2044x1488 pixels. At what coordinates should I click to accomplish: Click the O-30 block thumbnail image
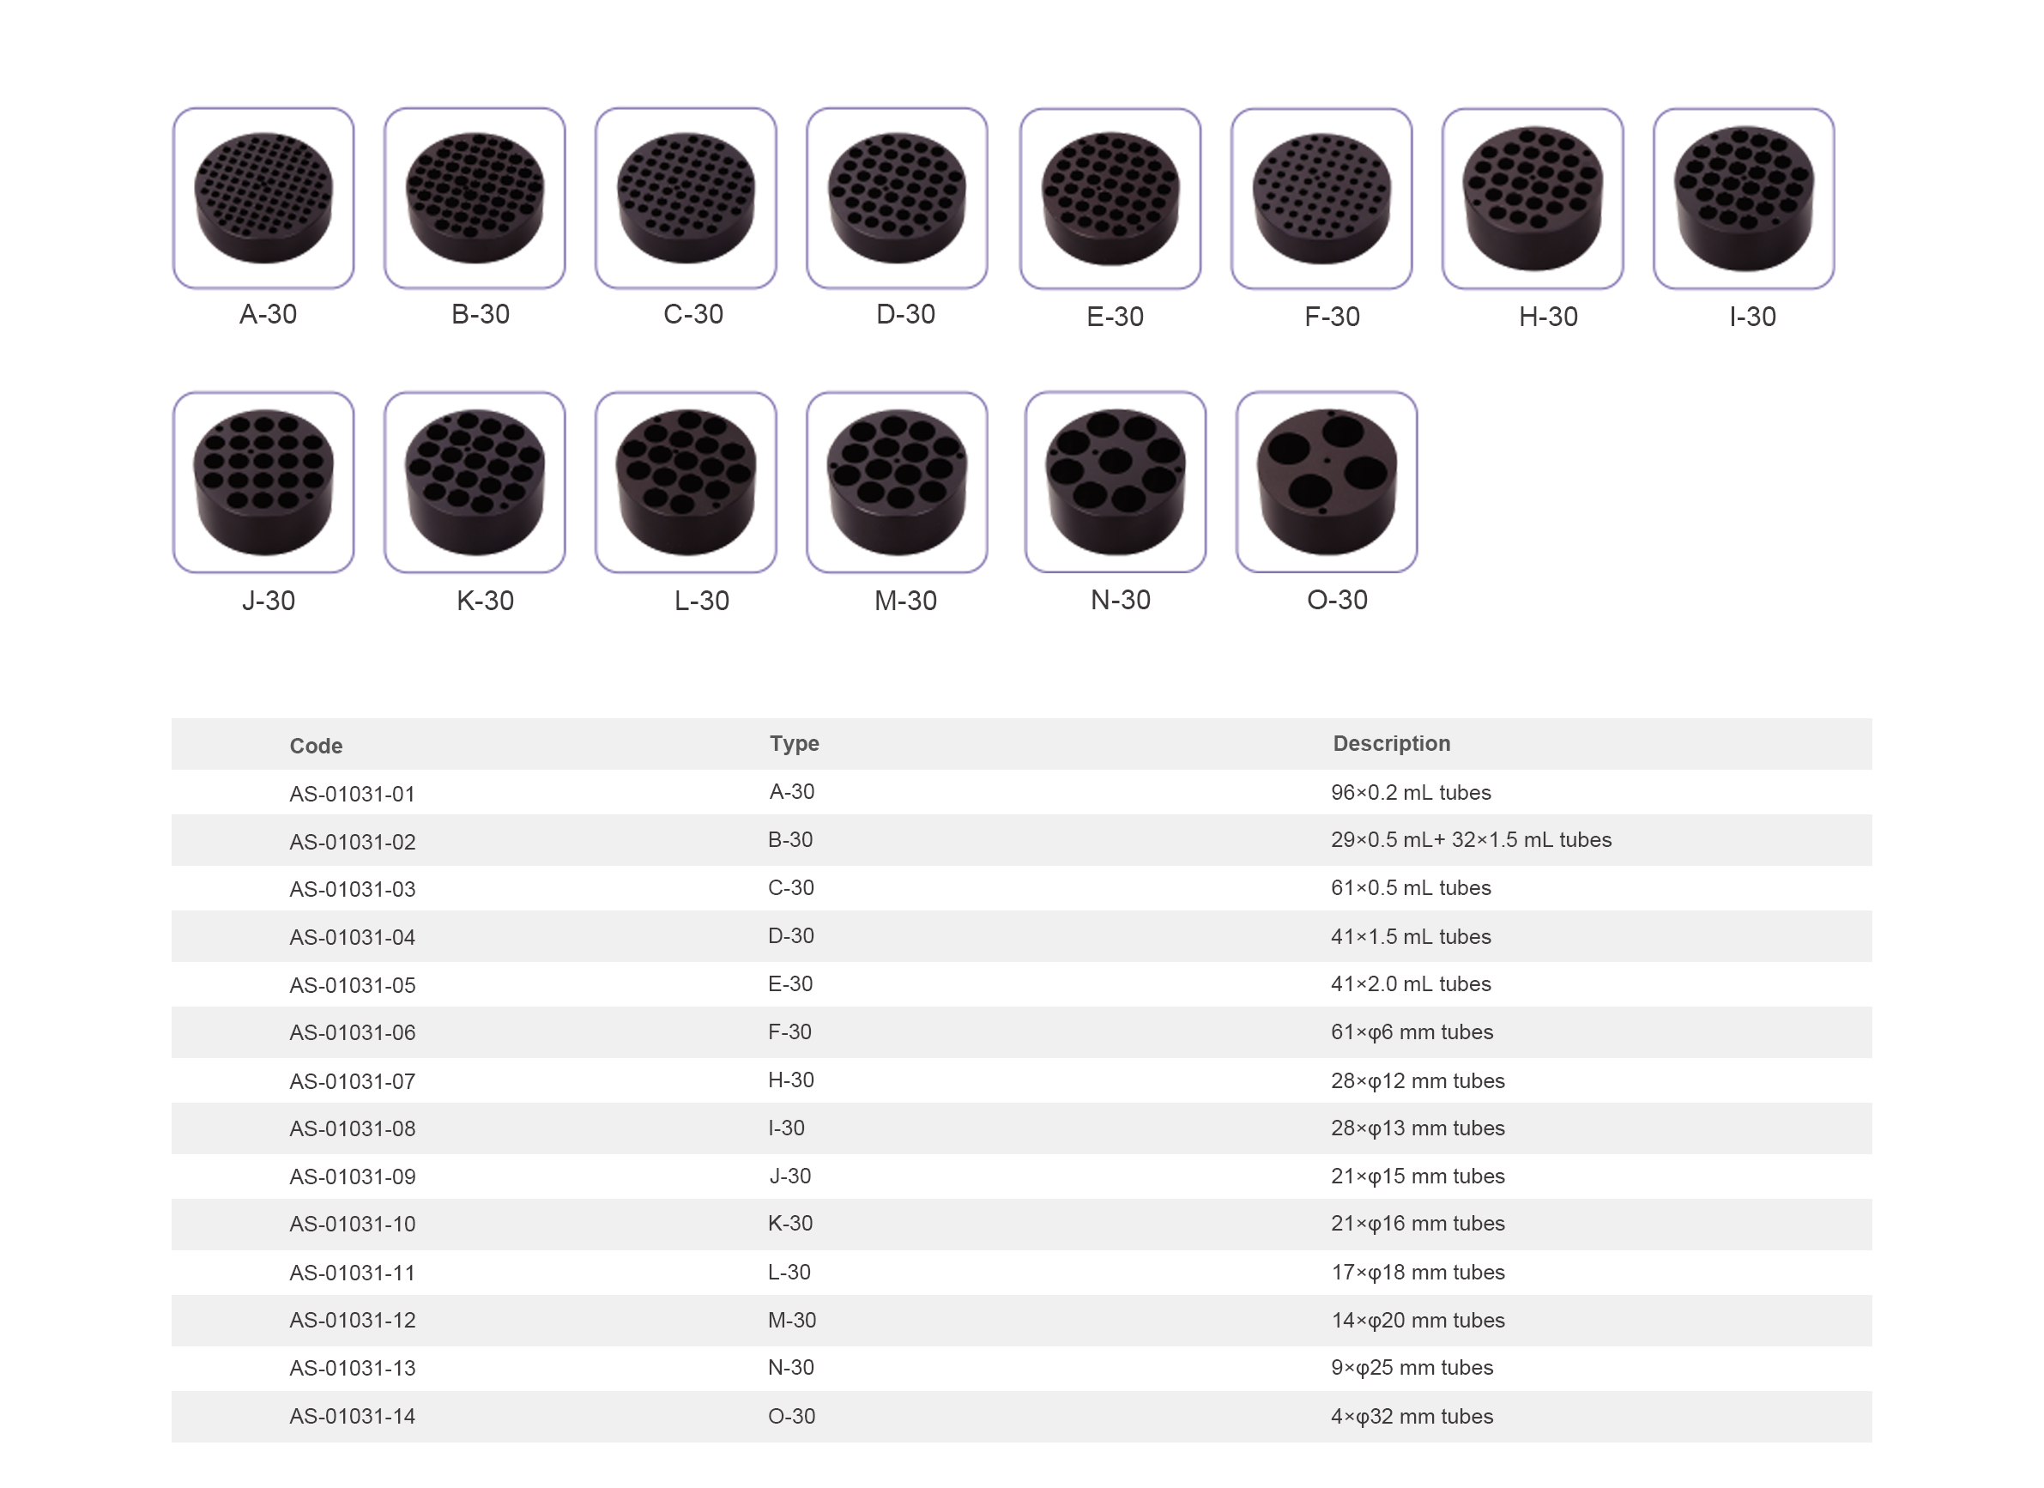pos(1327,482)
